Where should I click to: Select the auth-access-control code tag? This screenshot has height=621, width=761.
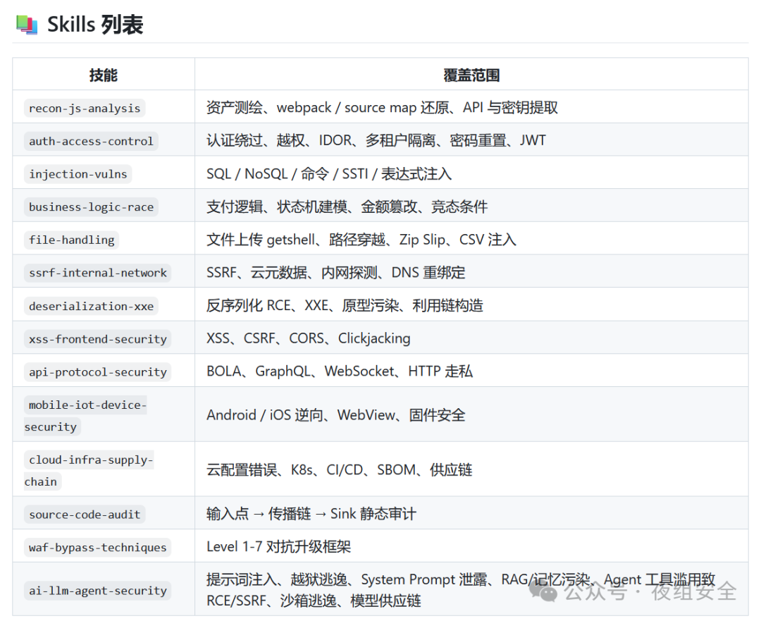pyautogui.click(x=91, y=141)
